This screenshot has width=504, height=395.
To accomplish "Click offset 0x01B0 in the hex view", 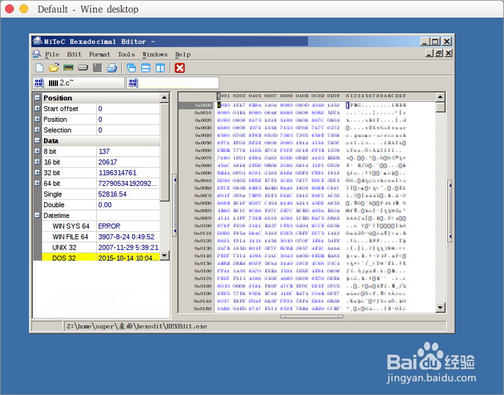I will [203, 308].
